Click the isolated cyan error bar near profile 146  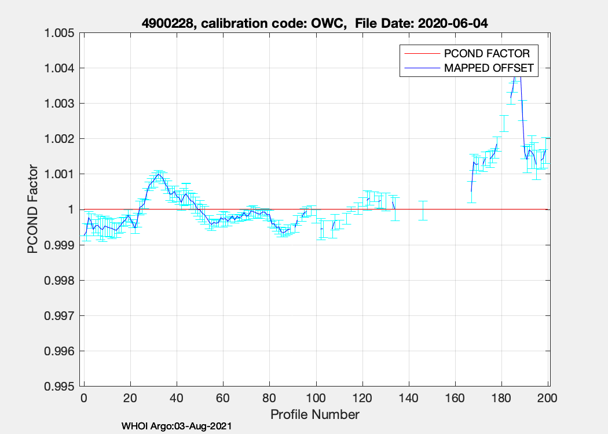[423, 211]
